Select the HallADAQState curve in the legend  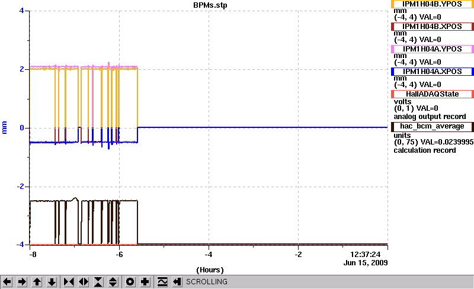(x=433, y=94)
